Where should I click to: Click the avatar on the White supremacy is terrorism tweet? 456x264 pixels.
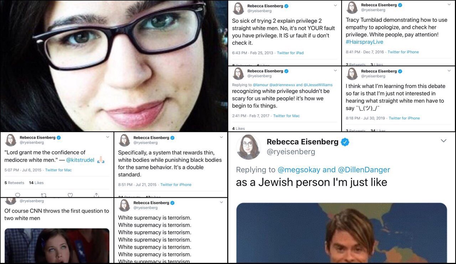tap(124, 205)
